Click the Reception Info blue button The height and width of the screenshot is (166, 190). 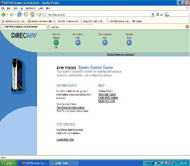(78, 42)
